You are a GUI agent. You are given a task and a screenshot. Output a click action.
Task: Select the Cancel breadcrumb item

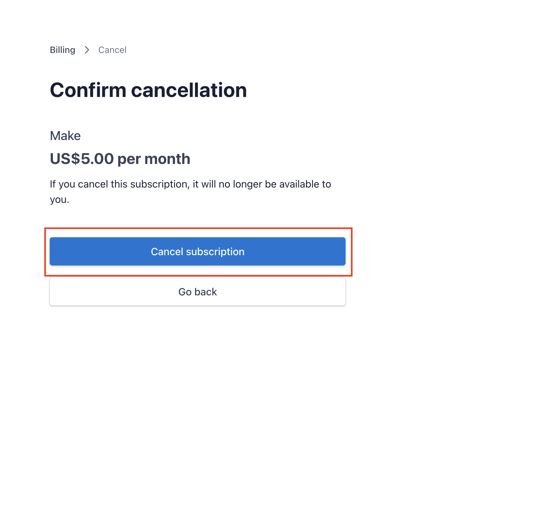112,50
